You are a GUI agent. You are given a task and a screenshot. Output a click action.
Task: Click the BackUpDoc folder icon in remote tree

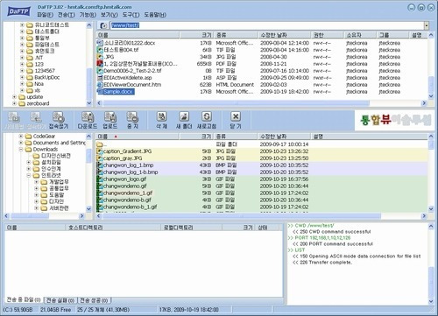30,77
